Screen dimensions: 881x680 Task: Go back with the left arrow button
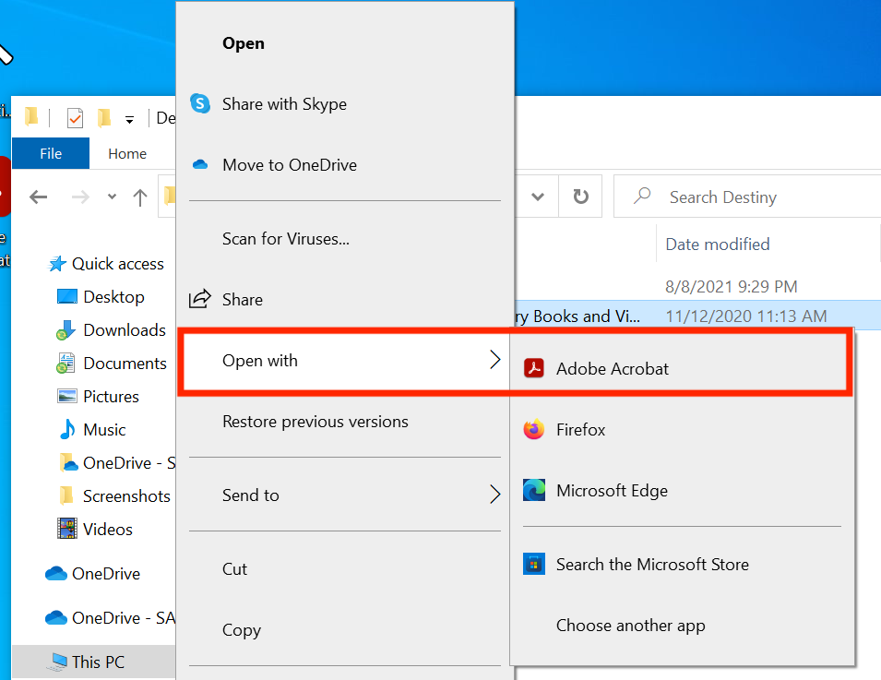click(38, 197)
